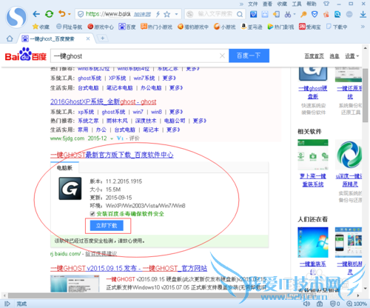The width and height of the screenshot is (370, 308).
Task: Open the 游戏中心 bookmark
Action: [x=101, y=27]
